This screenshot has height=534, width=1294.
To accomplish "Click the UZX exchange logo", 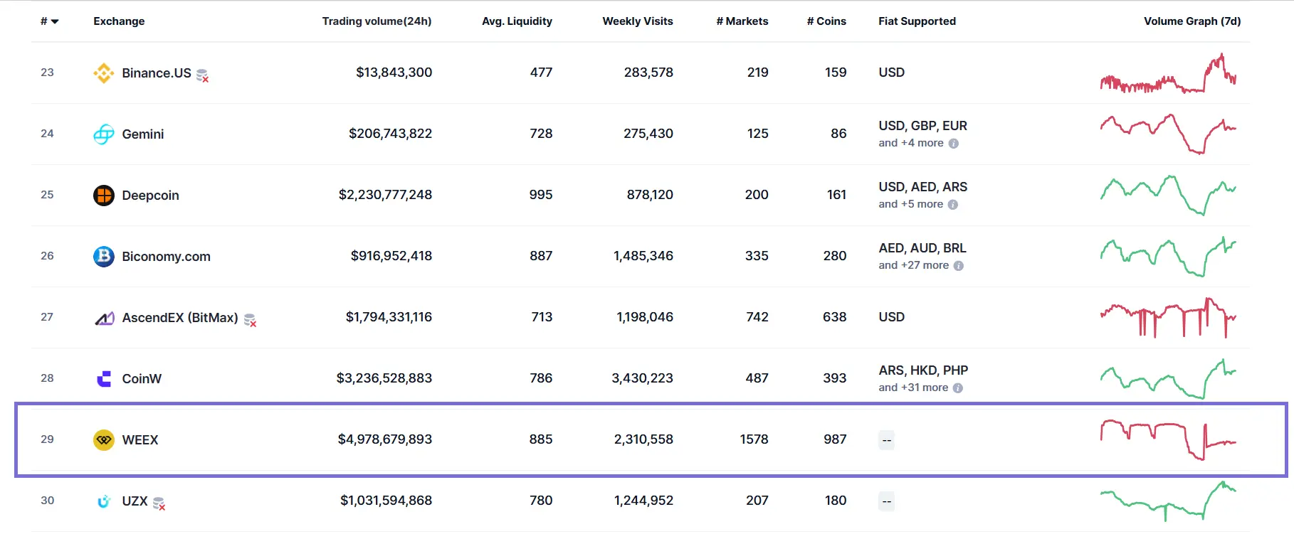I will click(104, 501).
